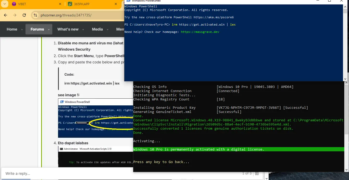This screenshot has height=180, width=349.
Task: Click the 'Initiating Diagnostic Tests...' line
Action: [164, 95]
